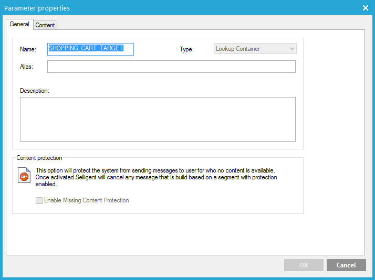
Task: Tick the Enable Missing Content Protection checkbox
Action: [x=39, y=200]
